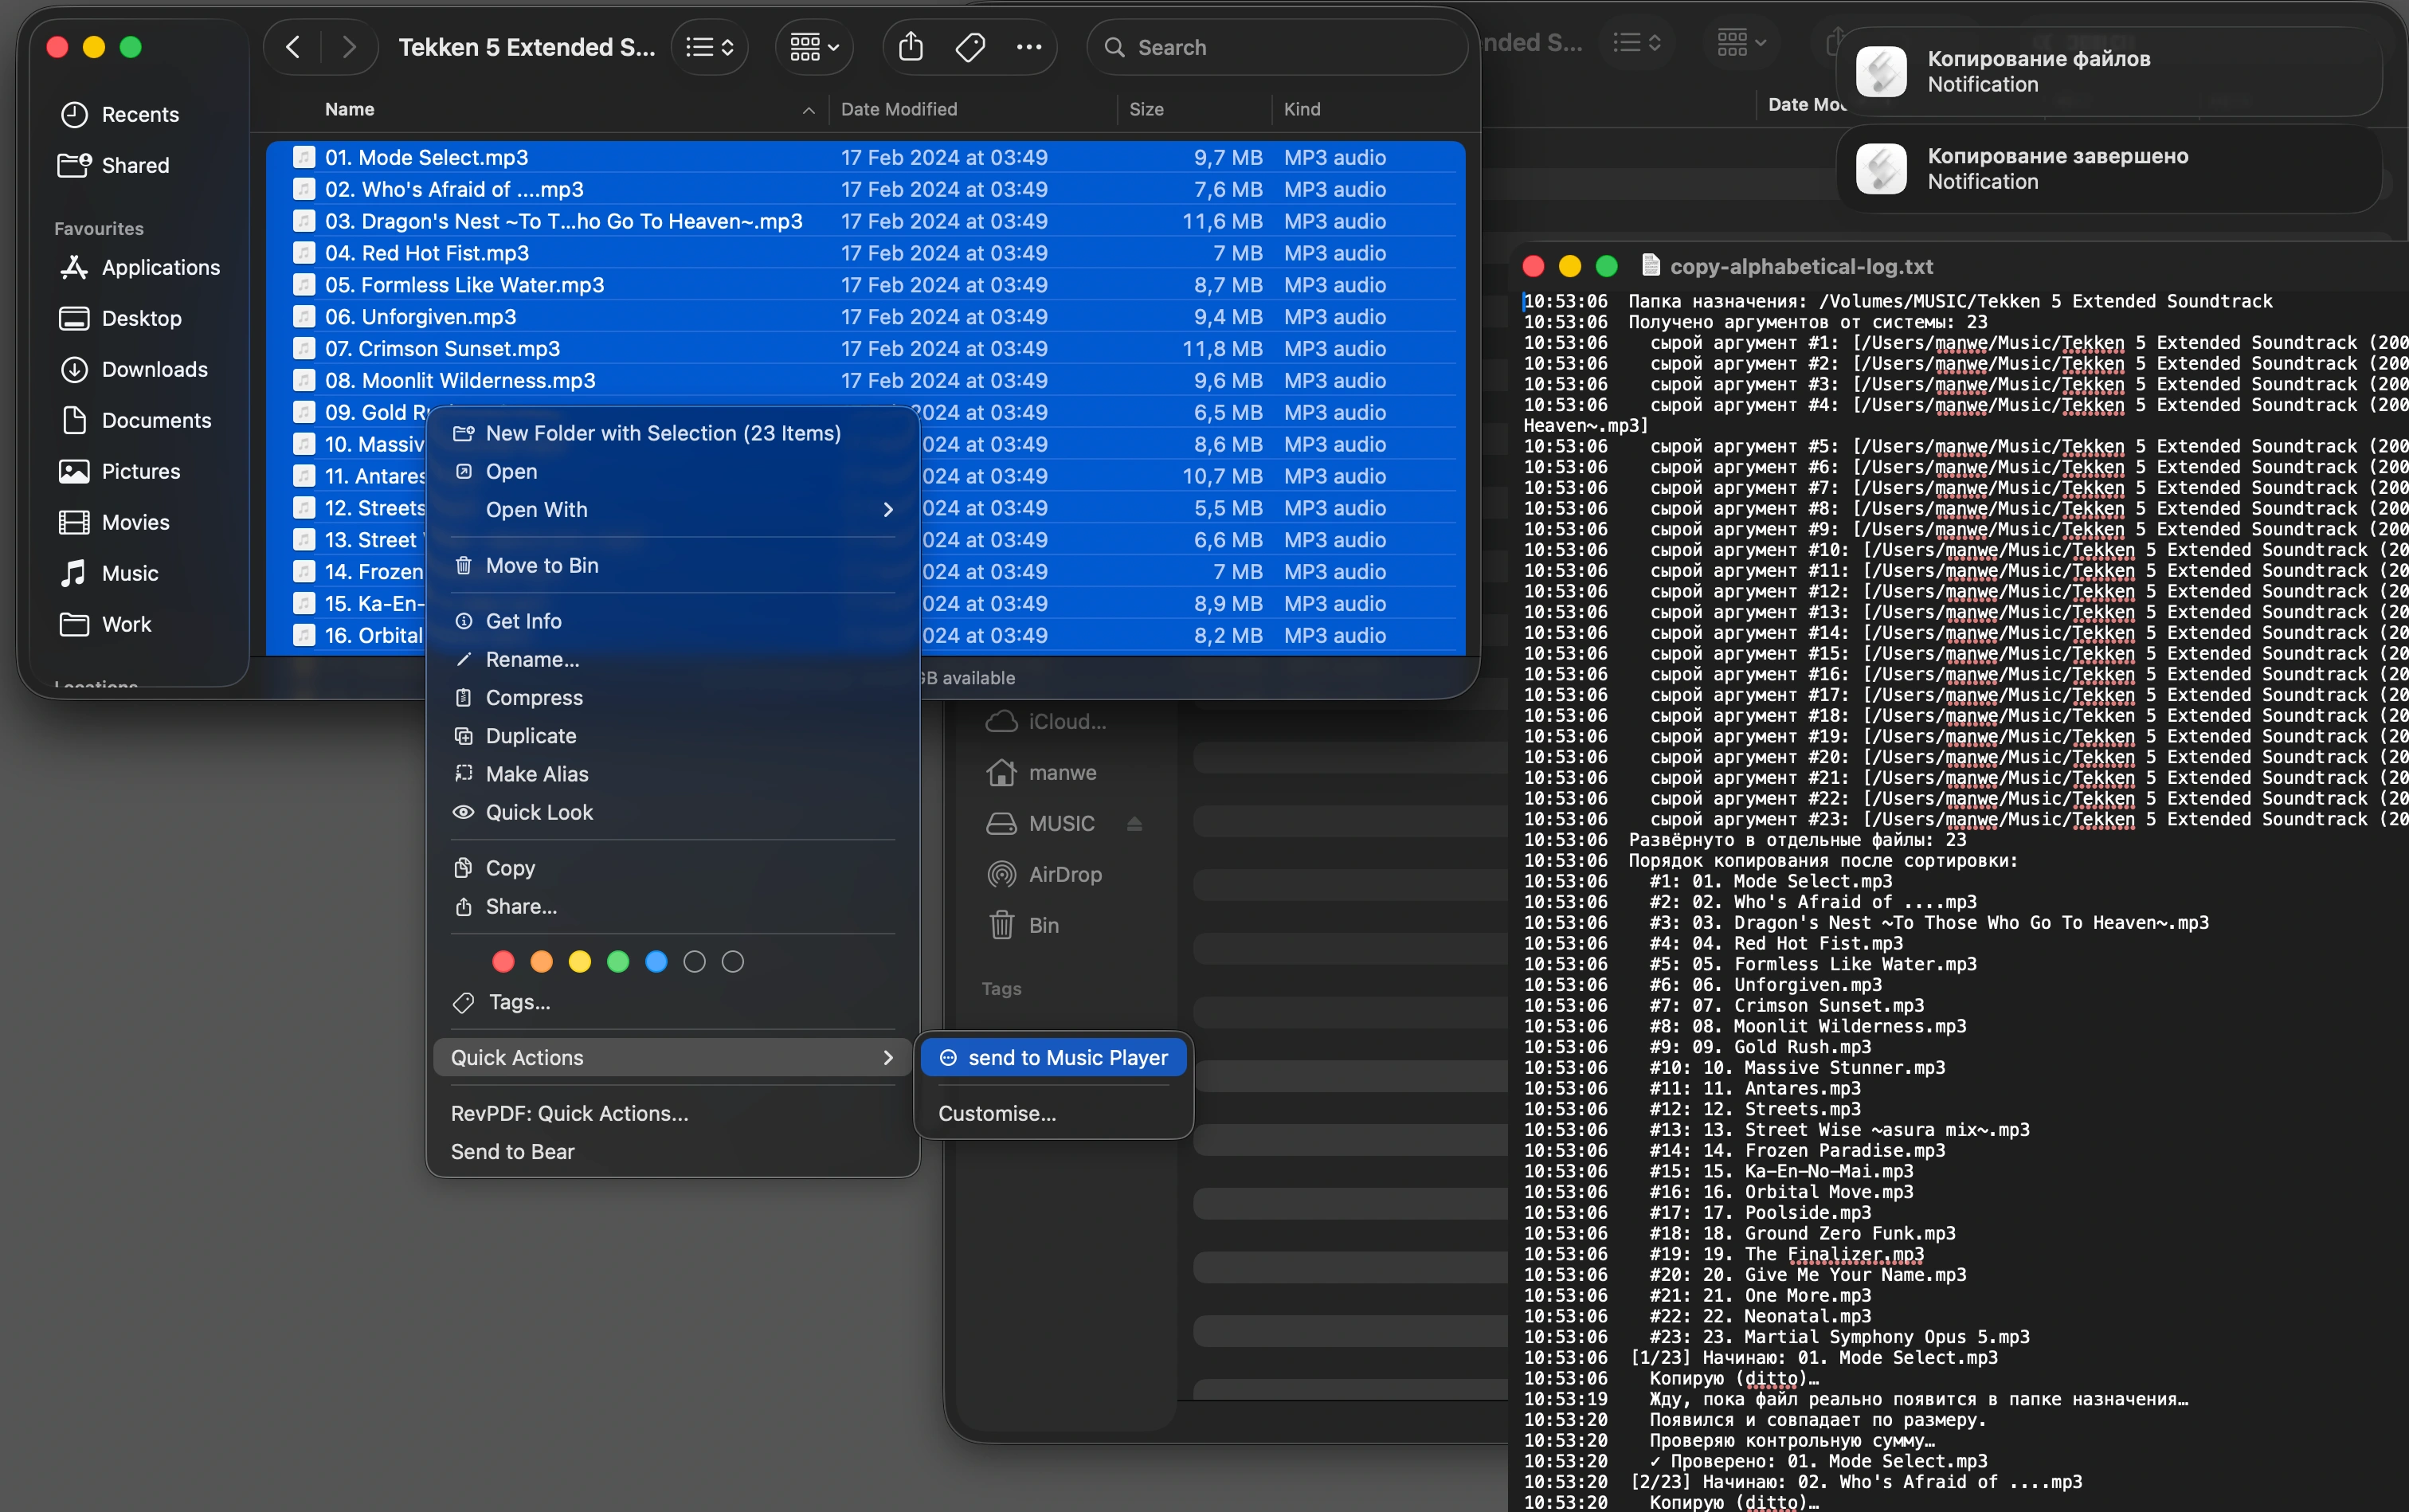Open the More actions ellipsis button
This screenshot has height=1512, width=2409.
(1029, 47)
